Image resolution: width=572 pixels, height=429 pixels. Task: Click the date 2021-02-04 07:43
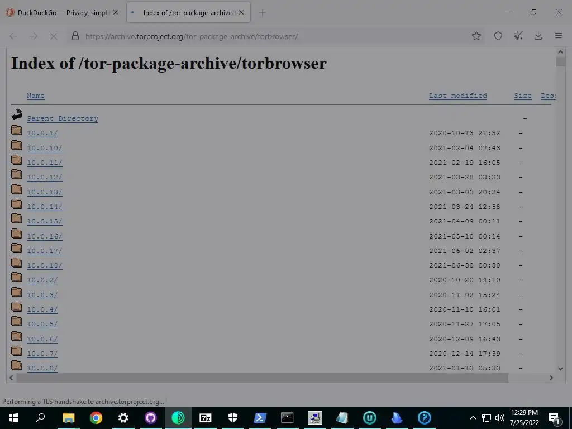(464, 148)
